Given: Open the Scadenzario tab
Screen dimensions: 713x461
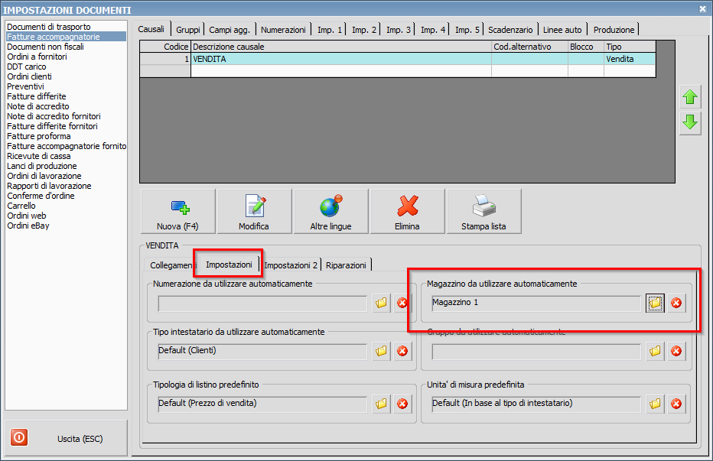Looking at the screenshot, I should [x=510, y=30].
